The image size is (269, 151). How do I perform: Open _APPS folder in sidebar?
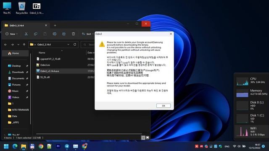point(13,122)
